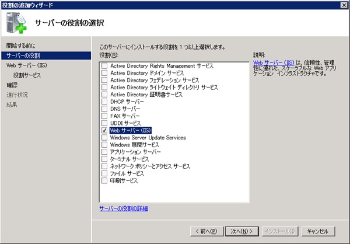Enable ターミナル サービス checkbox

coord(104,159)
